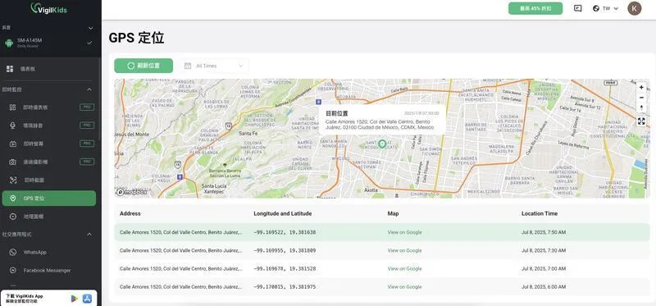Zoom in on the map
This screenshot has width=656, height=306.
coord(641,88)
